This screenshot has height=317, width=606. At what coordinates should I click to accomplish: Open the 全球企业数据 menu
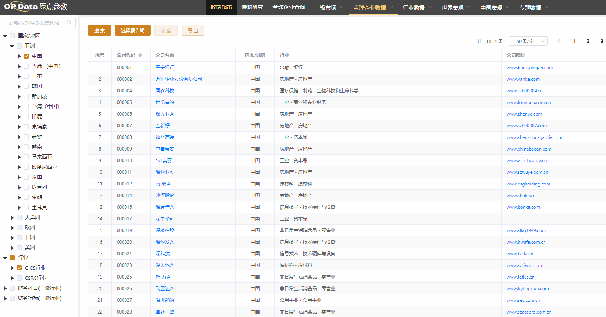point(373,7)
